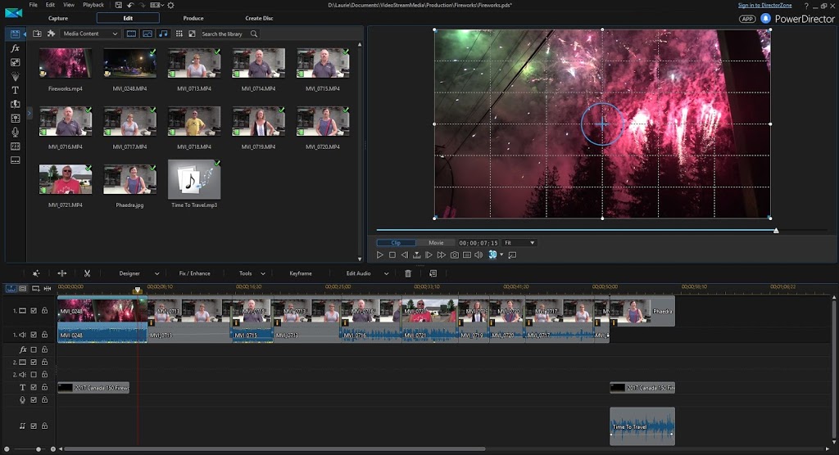Switch to the Create Disc tab

click(x=259, y=18)
